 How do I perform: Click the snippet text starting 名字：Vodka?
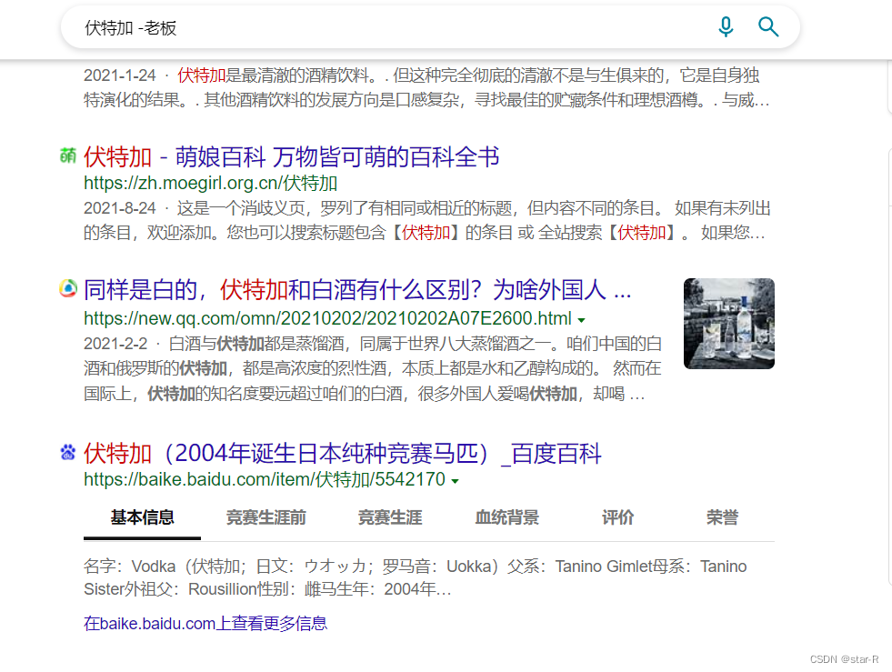click(416, 577)
